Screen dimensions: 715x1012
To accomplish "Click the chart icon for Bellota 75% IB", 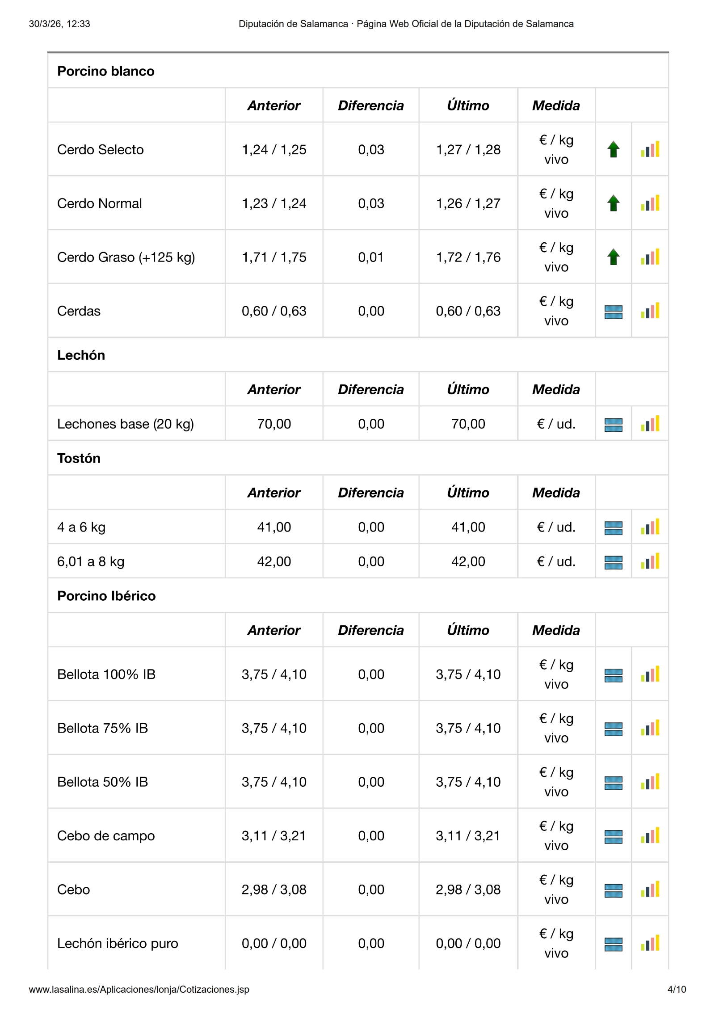I will (650, 728).
